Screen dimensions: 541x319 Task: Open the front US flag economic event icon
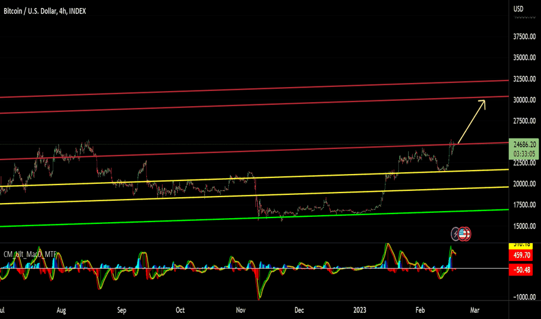(x=463, y=234)
